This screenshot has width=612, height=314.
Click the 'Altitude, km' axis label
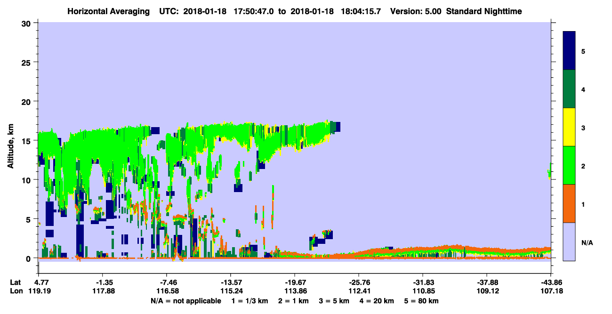pyautogui.click(x=10, y=145)
